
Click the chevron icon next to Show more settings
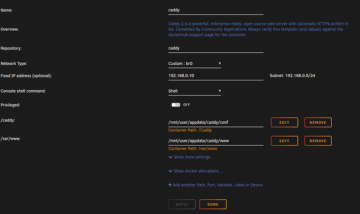(171, 157)
